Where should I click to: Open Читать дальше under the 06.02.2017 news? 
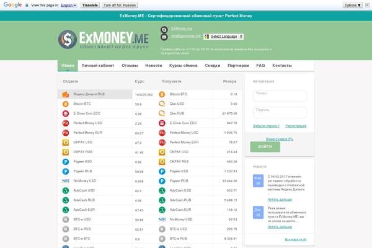(280, 200)
